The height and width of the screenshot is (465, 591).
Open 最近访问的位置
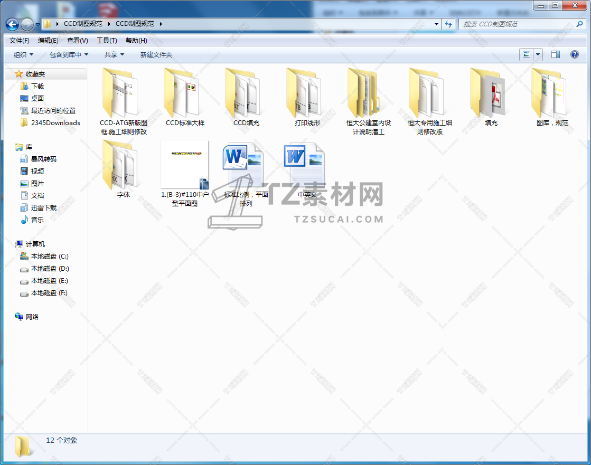[x=53, y=111]
